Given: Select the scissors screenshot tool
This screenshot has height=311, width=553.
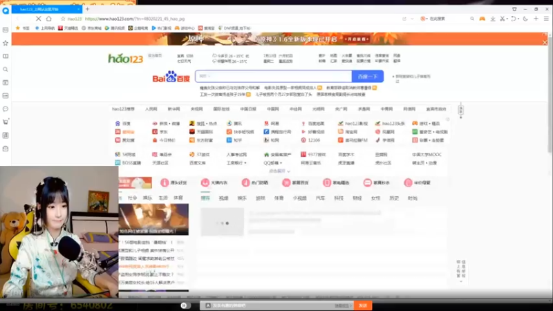Looking at the screenshot, I should (502, 19).
